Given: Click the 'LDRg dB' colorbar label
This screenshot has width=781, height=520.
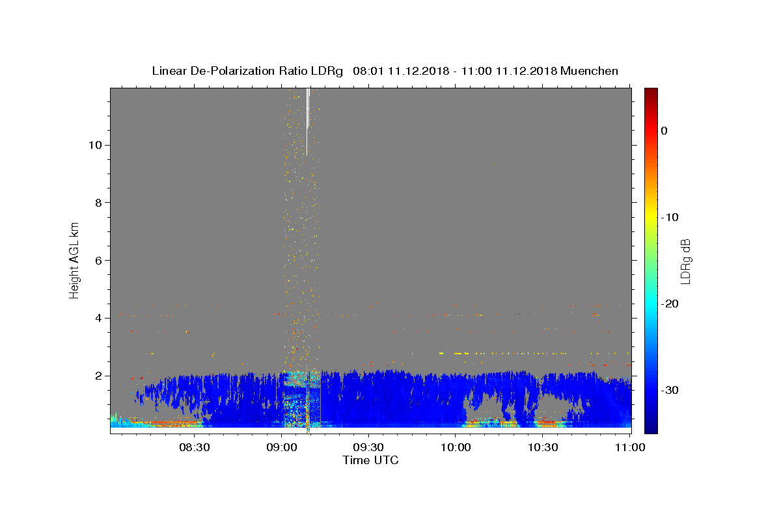Looking at the screenshot, I should point(685,261).
